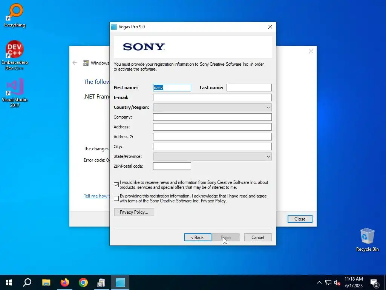Viewport: 386px width, 290px height.
Task: Click the Company input field
Action: click(212, 117)
